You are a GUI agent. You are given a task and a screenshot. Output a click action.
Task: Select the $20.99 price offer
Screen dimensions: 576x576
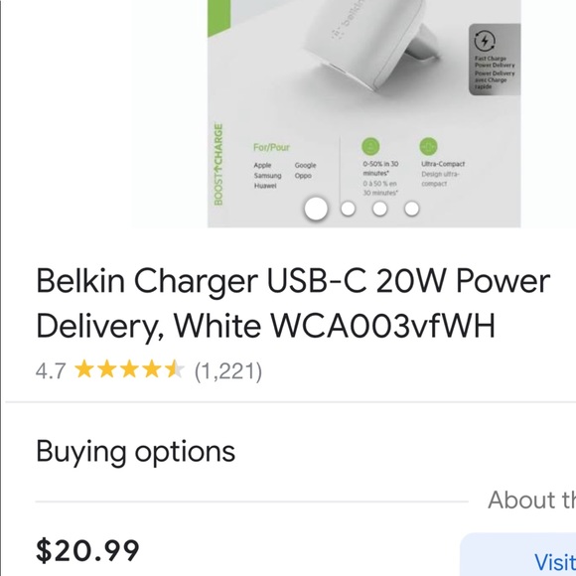tap(87, 550)
